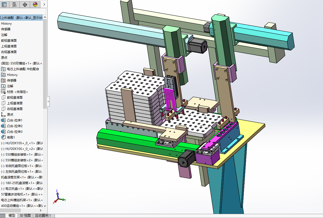Select the 57雷赛步进电机<1> component
The height and width of the screenshot is (218, 323).
click(21, 194)
